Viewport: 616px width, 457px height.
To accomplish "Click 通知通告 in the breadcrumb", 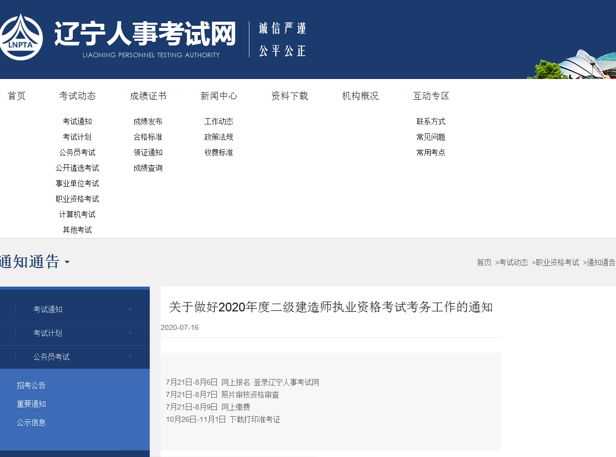I will pyautogui.click(x=601, y=262).
